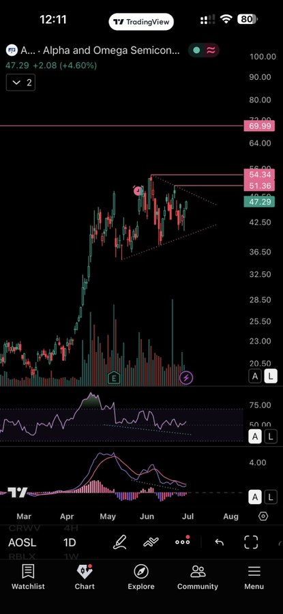Go to the Watchlist tab
Image resolution: width=283 pixels, height=614 pixels.
click(x=28, y=577)
